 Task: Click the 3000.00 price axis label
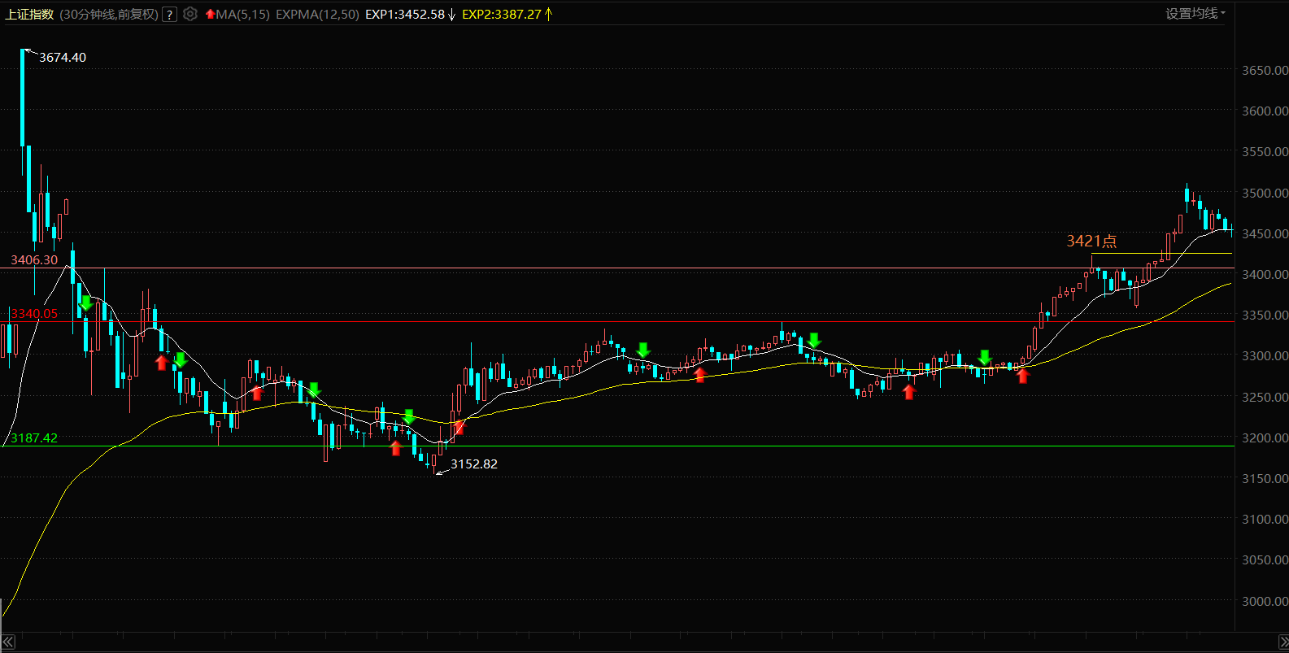pos(1265,602)
